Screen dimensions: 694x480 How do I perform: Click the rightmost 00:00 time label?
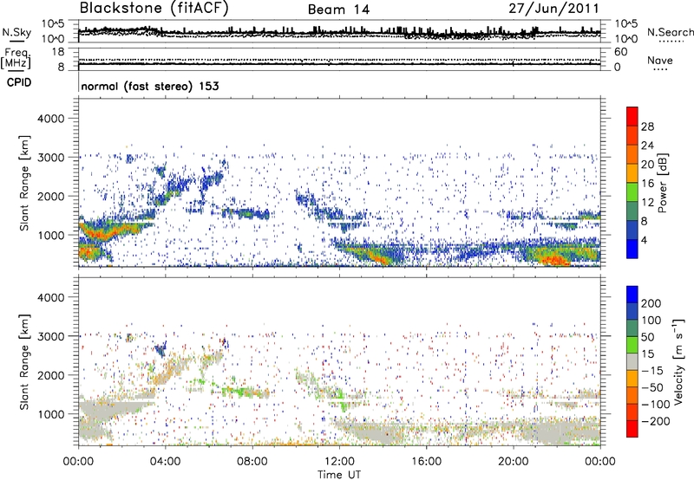tap(600, 462)
